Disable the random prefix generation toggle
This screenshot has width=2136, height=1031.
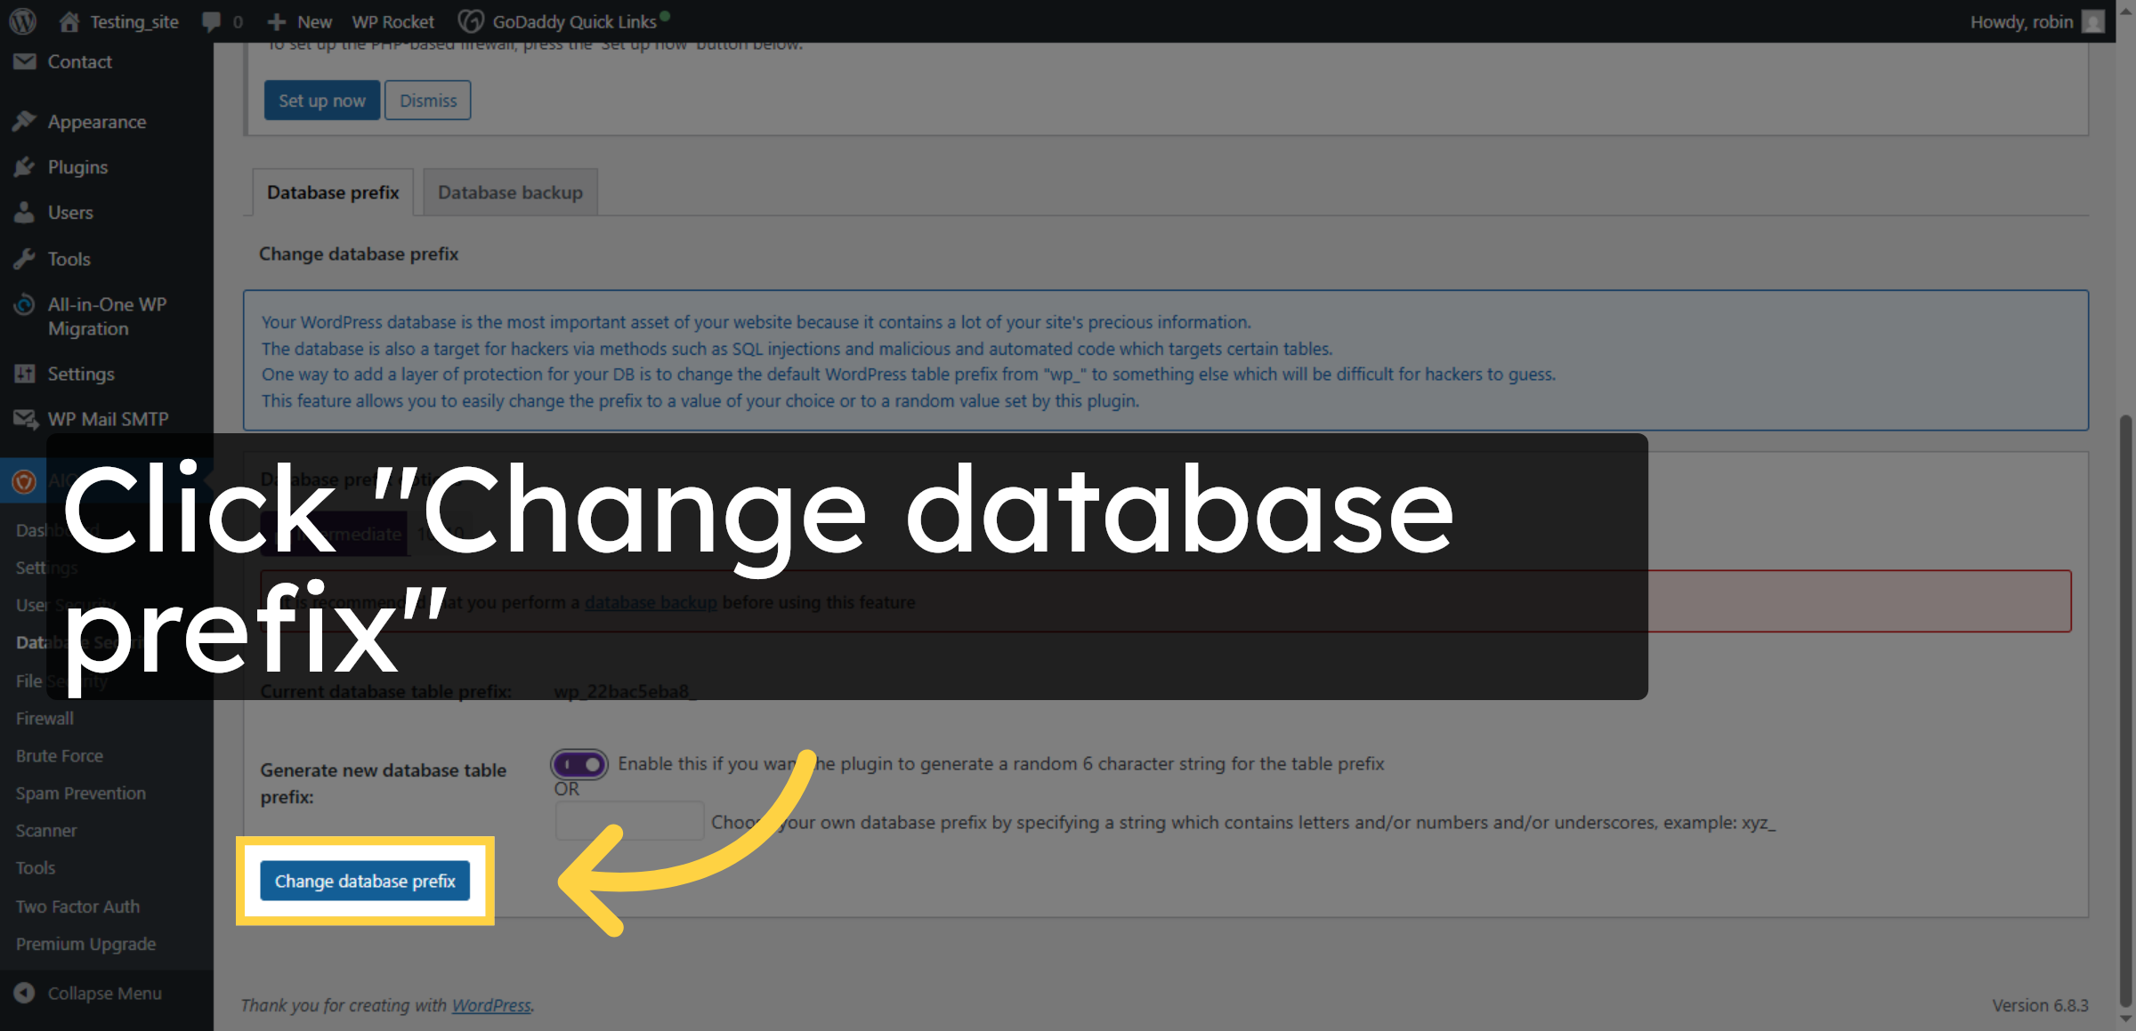pos(578,763)
